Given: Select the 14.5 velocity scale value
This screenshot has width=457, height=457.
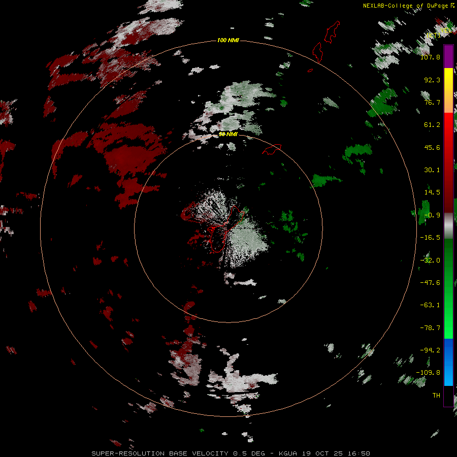Looking at the screenshot, I should 432,192.
